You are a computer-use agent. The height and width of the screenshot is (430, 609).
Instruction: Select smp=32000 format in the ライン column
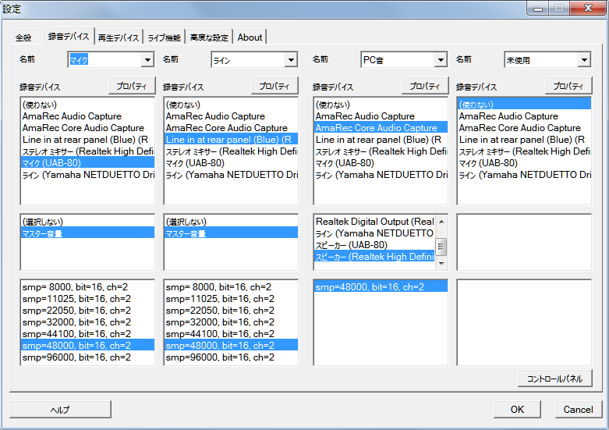231,322
